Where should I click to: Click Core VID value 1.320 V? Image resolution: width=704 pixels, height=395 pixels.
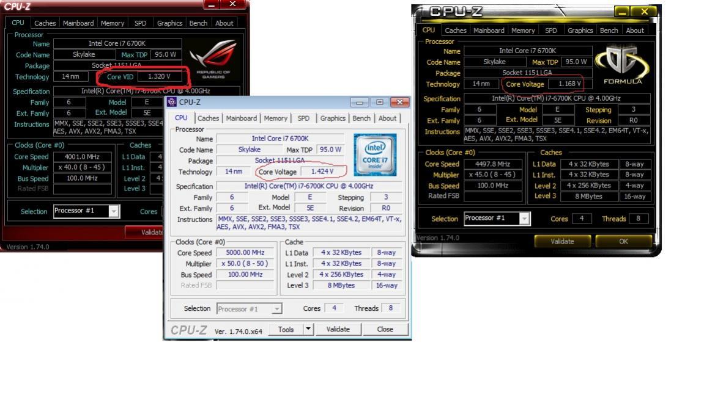click(160, 76)
